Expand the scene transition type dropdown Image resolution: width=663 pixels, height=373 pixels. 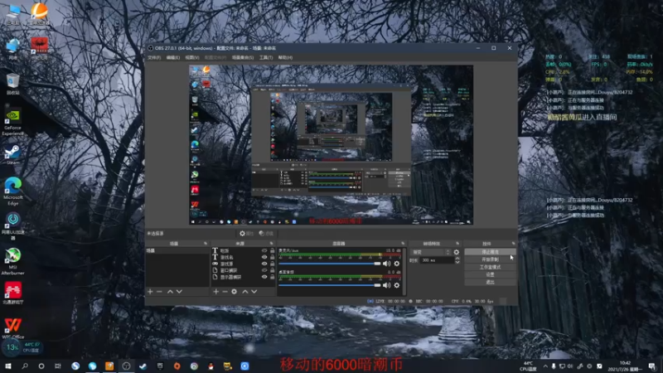(431, 252)
